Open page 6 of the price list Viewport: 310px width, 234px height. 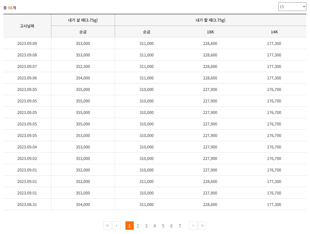171,226
